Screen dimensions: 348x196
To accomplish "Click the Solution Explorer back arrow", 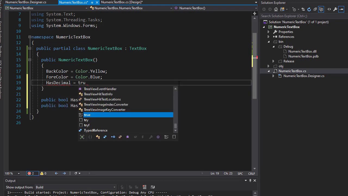I will coord(264,9).
